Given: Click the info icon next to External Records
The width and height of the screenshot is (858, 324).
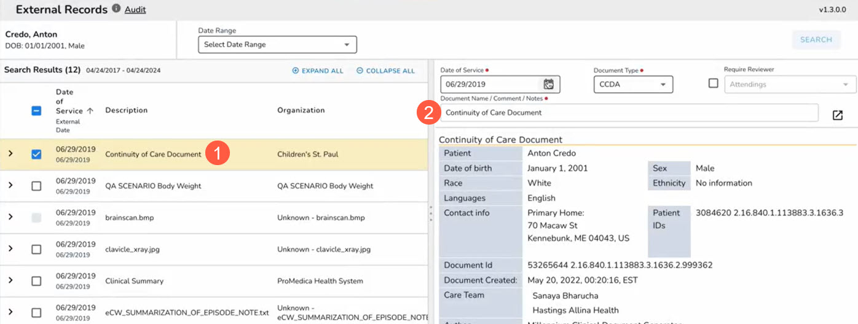Looking at the screenshot, I should (x=116, y=9).
